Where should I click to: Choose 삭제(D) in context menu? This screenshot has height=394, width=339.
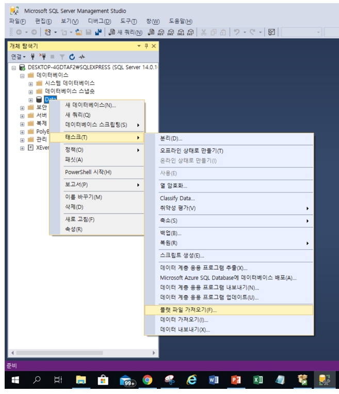tap(97, 207)
